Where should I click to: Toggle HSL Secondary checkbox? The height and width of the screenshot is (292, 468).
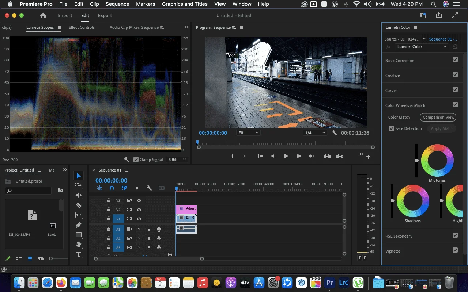[455, 235]
